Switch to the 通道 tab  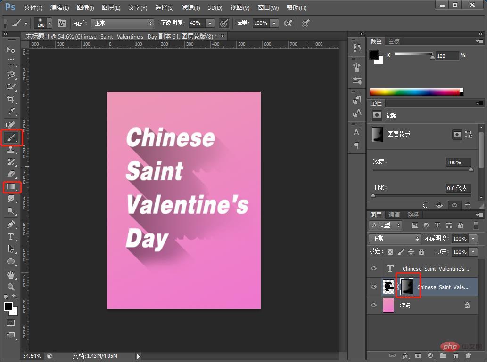[x=394, y=215]
